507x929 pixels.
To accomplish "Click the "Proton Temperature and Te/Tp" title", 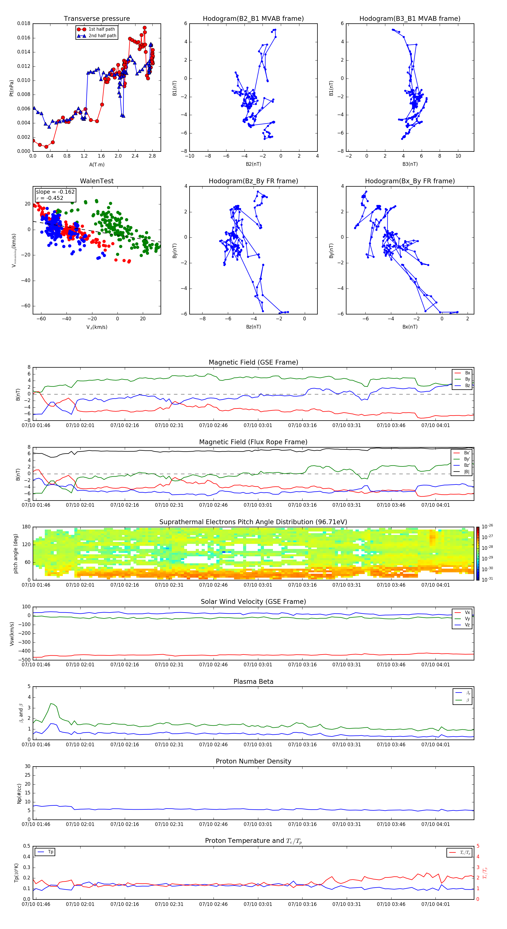I will pyautogui.click(x=253, y=841).
